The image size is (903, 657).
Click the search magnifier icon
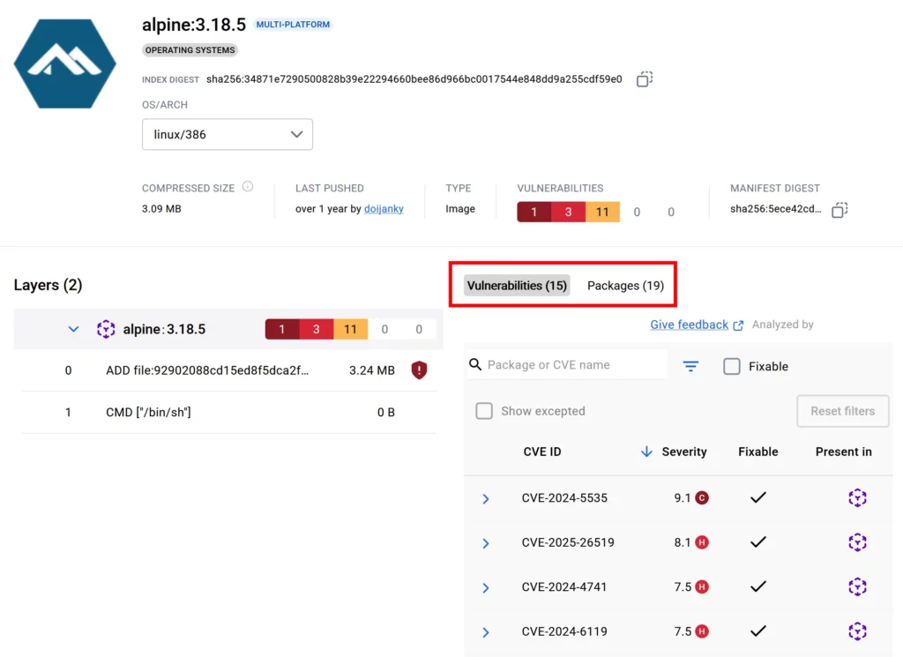[x=476, y=363]
